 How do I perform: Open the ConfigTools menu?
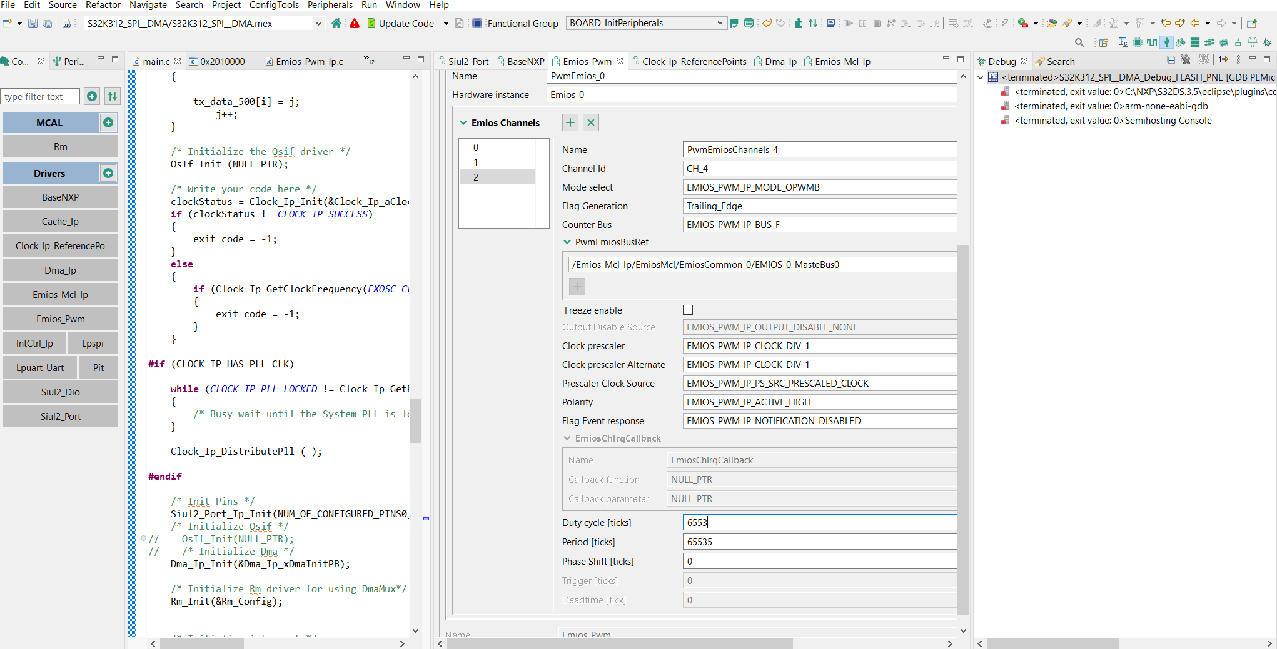[x=274, y=5]
